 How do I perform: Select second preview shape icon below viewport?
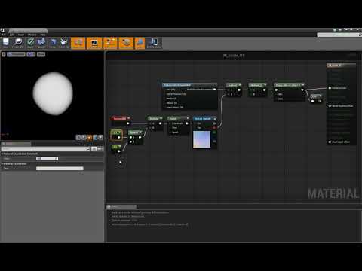[x=84, y=137]
